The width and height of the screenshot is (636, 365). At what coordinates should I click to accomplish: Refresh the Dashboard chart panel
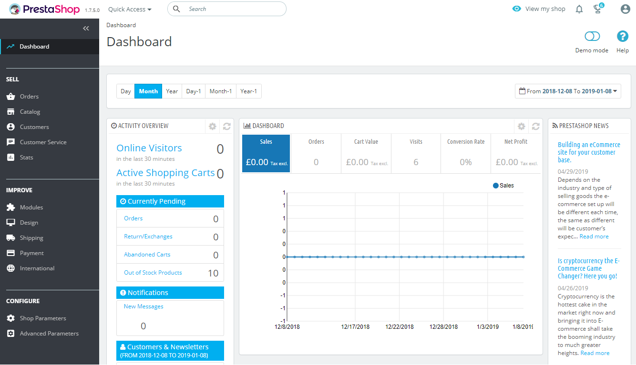tap(536, 126)
